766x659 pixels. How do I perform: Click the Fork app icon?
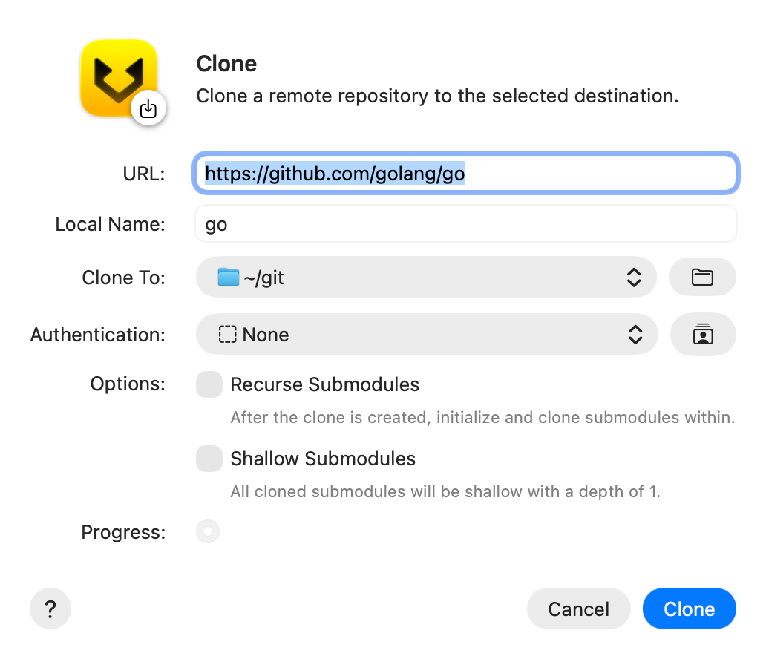point(119,78)
